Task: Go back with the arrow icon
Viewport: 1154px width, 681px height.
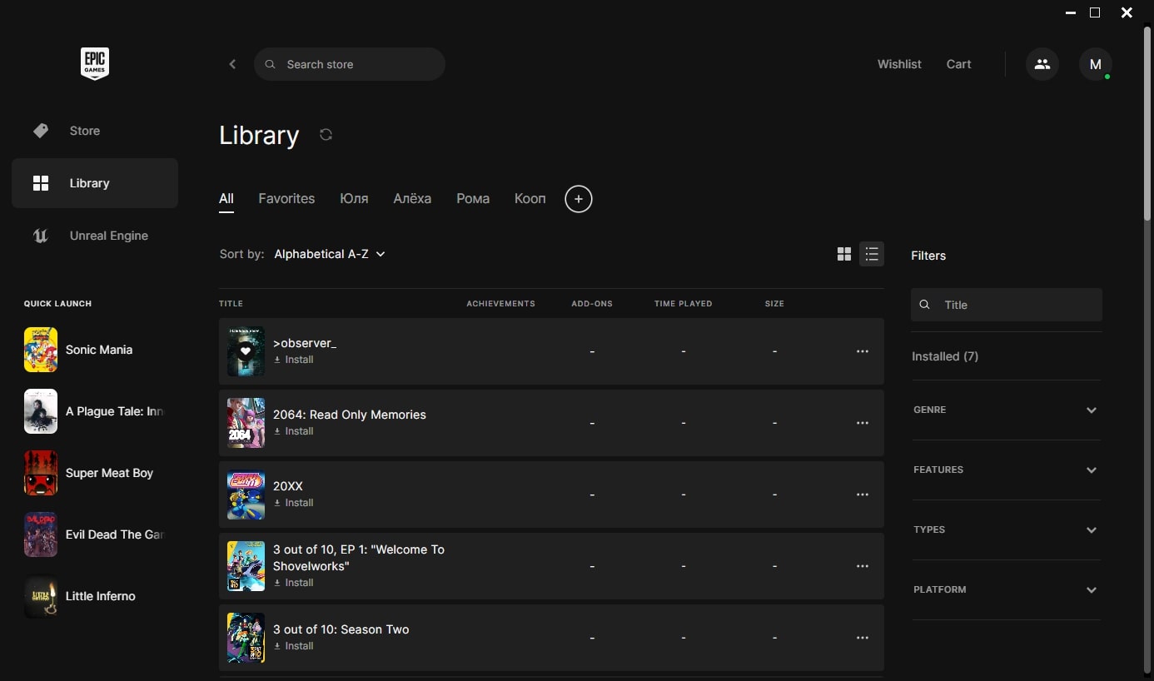Action: point(232,64)
